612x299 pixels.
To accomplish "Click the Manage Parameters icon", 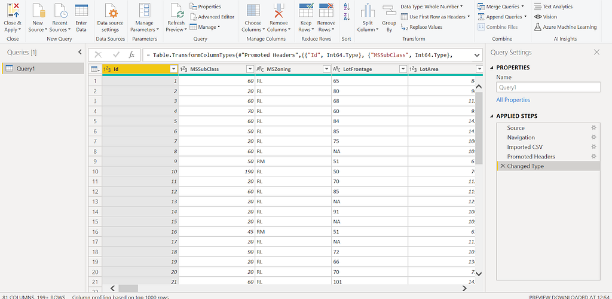I will 145,10.
